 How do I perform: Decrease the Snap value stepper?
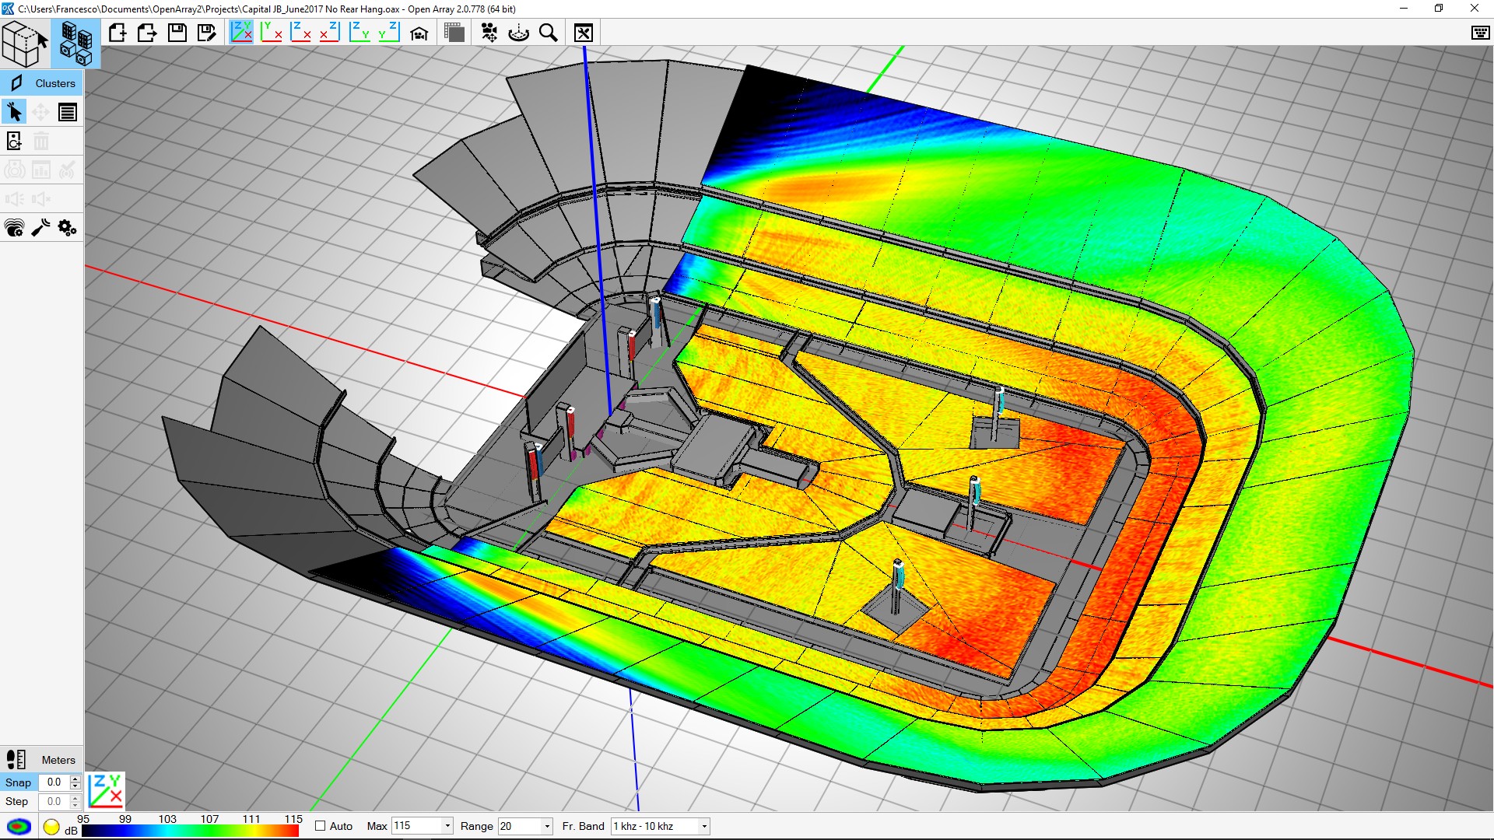[x=75, y=786]
